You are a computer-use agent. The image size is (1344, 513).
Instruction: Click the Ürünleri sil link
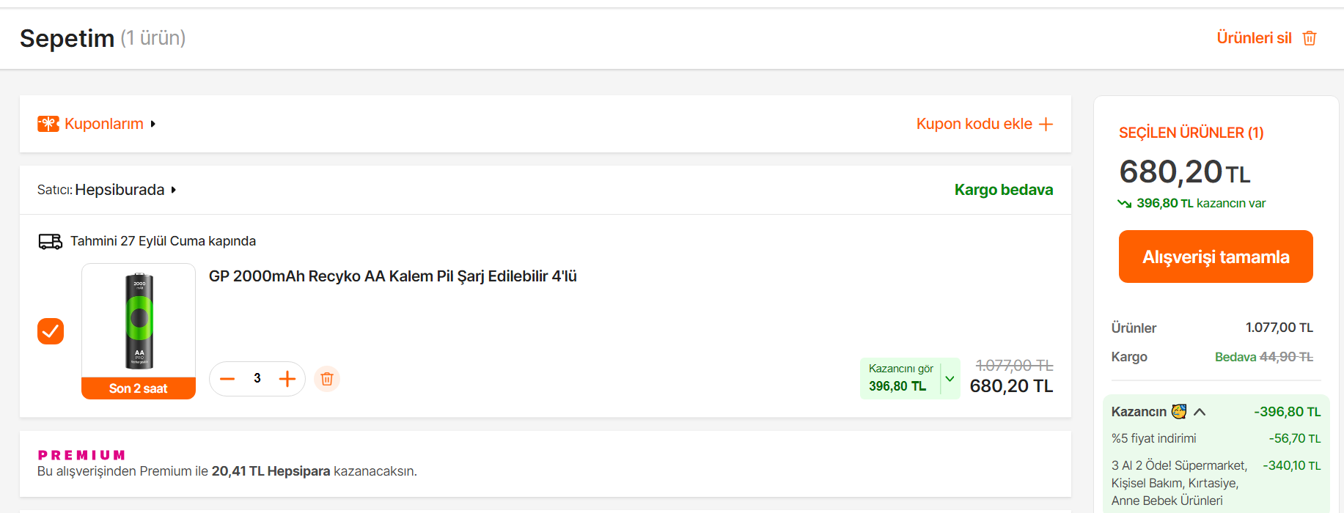(1254, 38)
